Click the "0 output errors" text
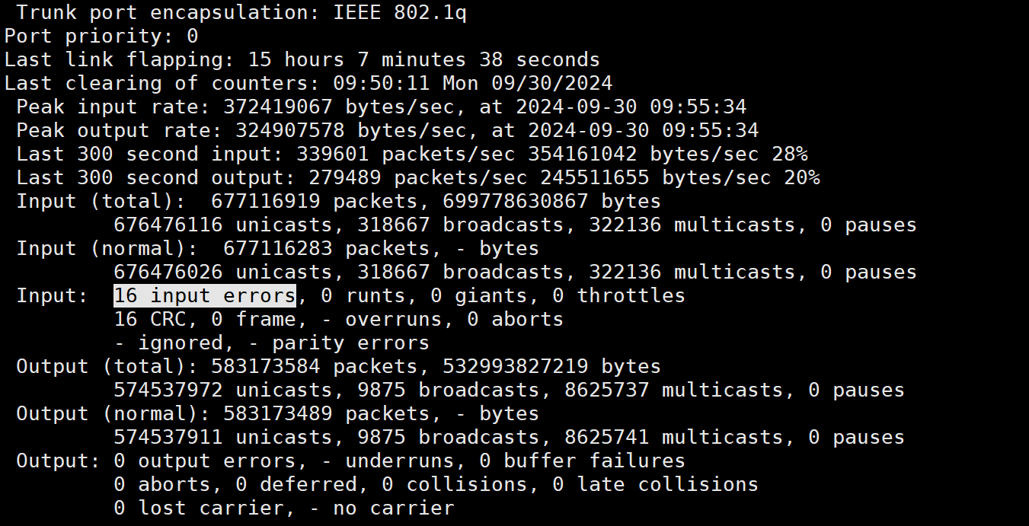 (x=204, y=461)
